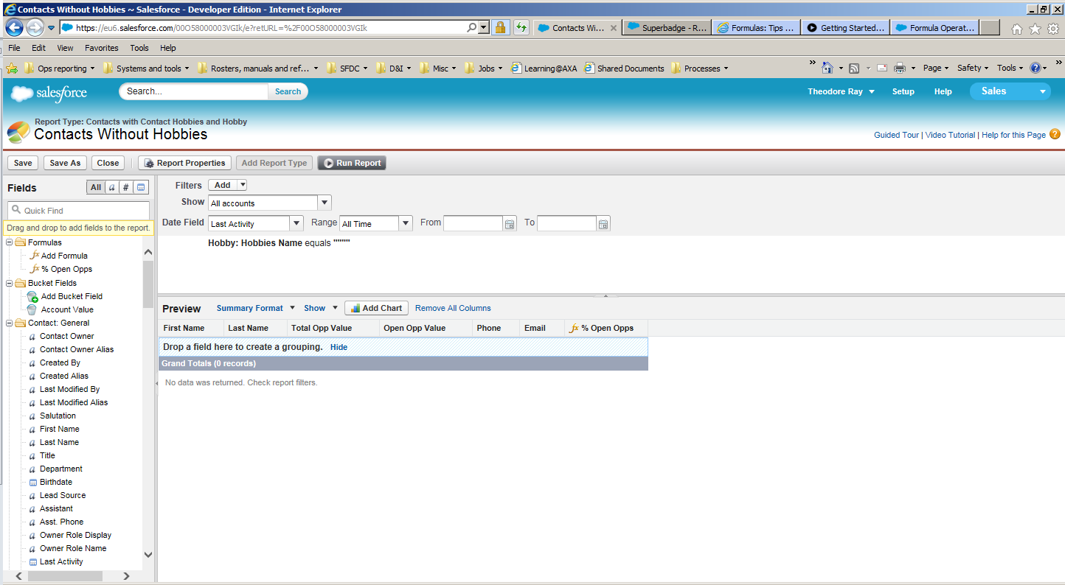Click the From date input field
The image size is (1065, 585).
[x=473, y=223]
